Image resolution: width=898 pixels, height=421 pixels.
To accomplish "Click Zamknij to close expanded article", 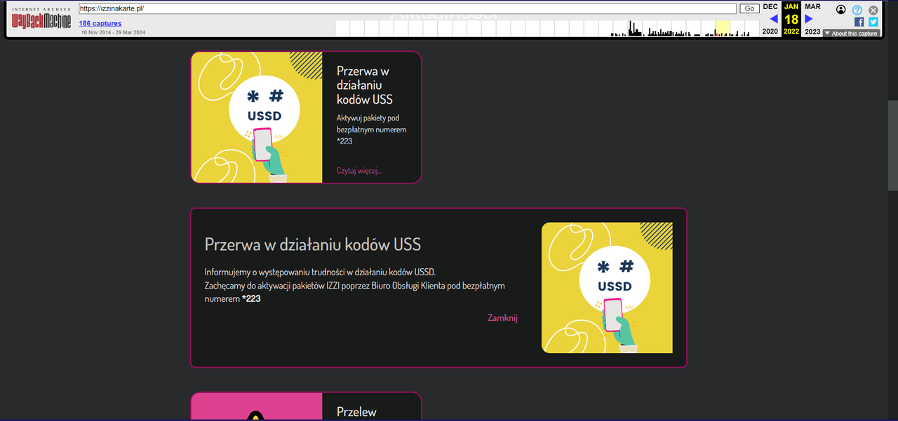I will click(x=502, y=317).
